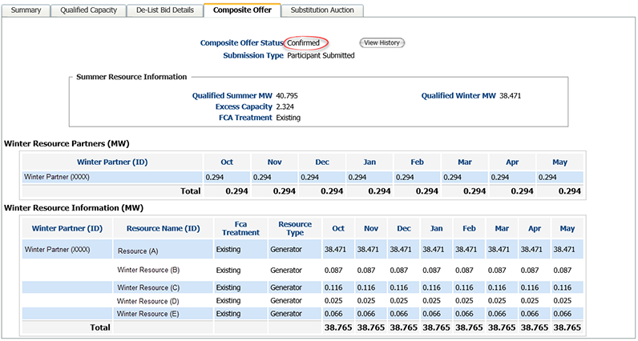Viewport: 638px width, 341px height.
Task: Click the Oct value 0.087 for Winter Resource (B)
Action: (333, 271)
